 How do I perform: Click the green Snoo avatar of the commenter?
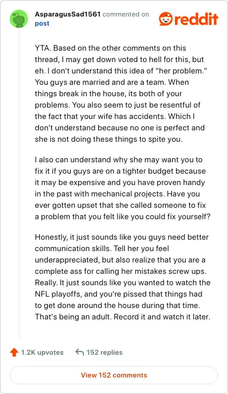(x=19, y=19)
